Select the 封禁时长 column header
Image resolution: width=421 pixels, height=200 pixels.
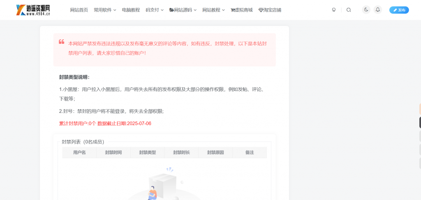pyautogui.click(x=181, y=152)
